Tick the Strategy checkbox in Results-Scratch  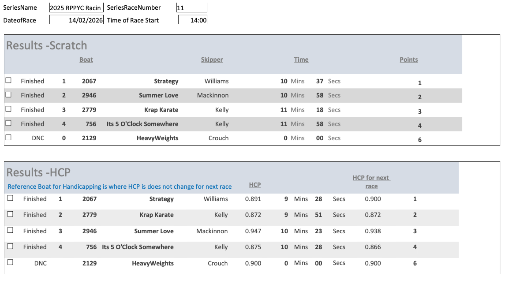point(8,81)
